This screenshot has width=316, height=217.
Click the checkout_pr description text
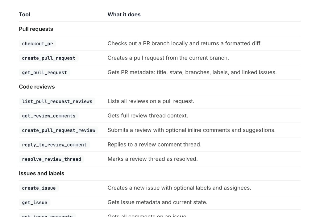pos(184,43)
